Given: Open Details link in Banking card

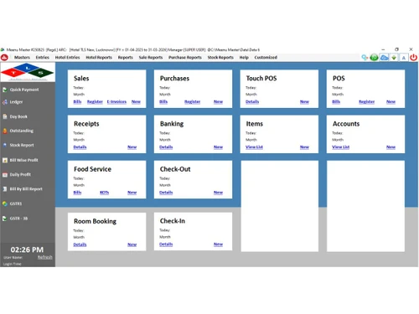Looking at the screenshot, I should tap(166, 147).
